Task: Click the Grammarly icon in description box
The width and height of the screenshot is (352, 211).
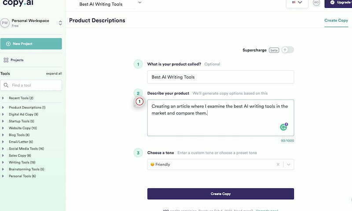Action: point(283,127)
